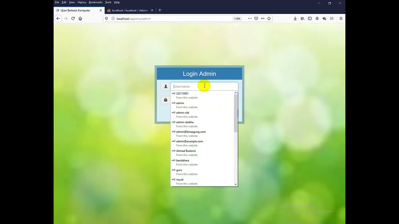Reset the 110% zoom level badge

(x=237, y=19)
